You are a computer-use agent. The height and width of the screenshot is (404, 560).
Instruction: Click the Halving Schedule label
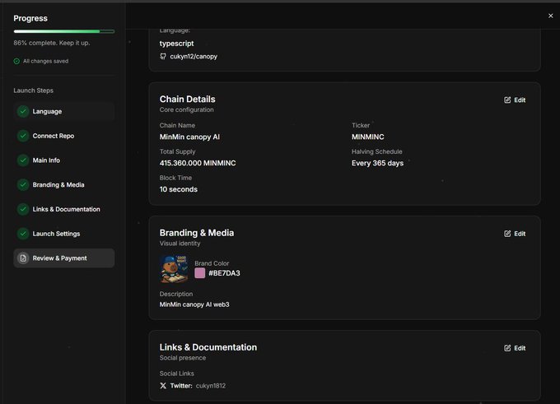[x=377, y=151]
